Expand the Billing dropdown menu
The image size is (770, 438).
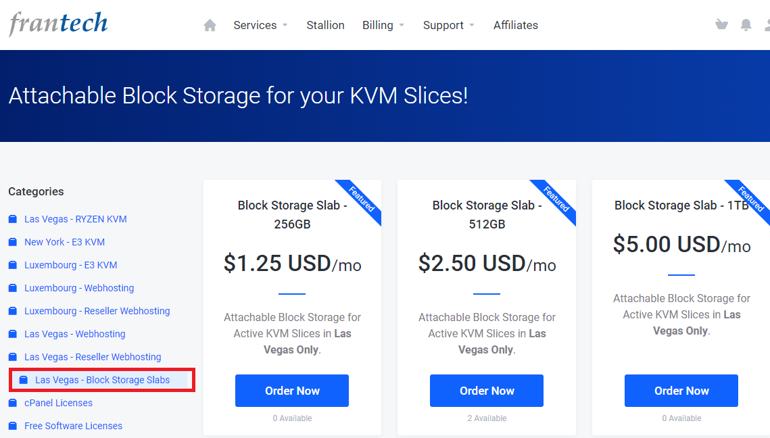click(383, 25)
